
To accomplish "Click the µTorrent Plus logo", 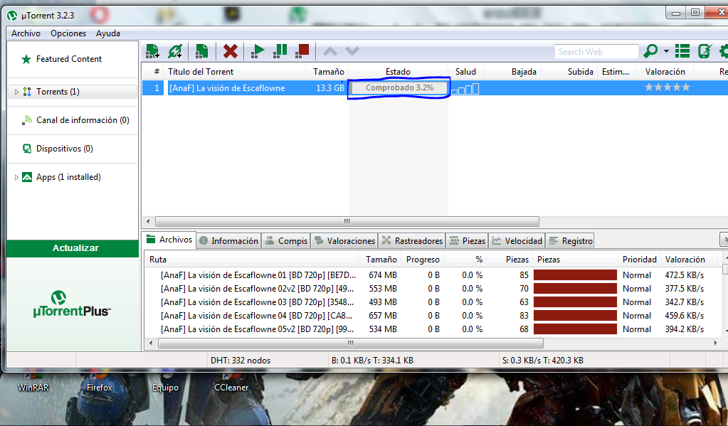I will [72, 304].
